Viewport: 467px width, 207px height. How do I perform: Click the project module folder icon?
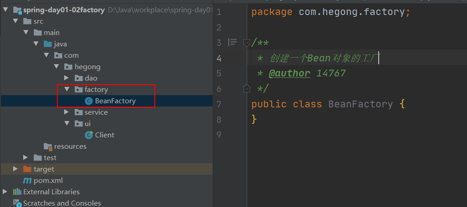pos(17,10)
